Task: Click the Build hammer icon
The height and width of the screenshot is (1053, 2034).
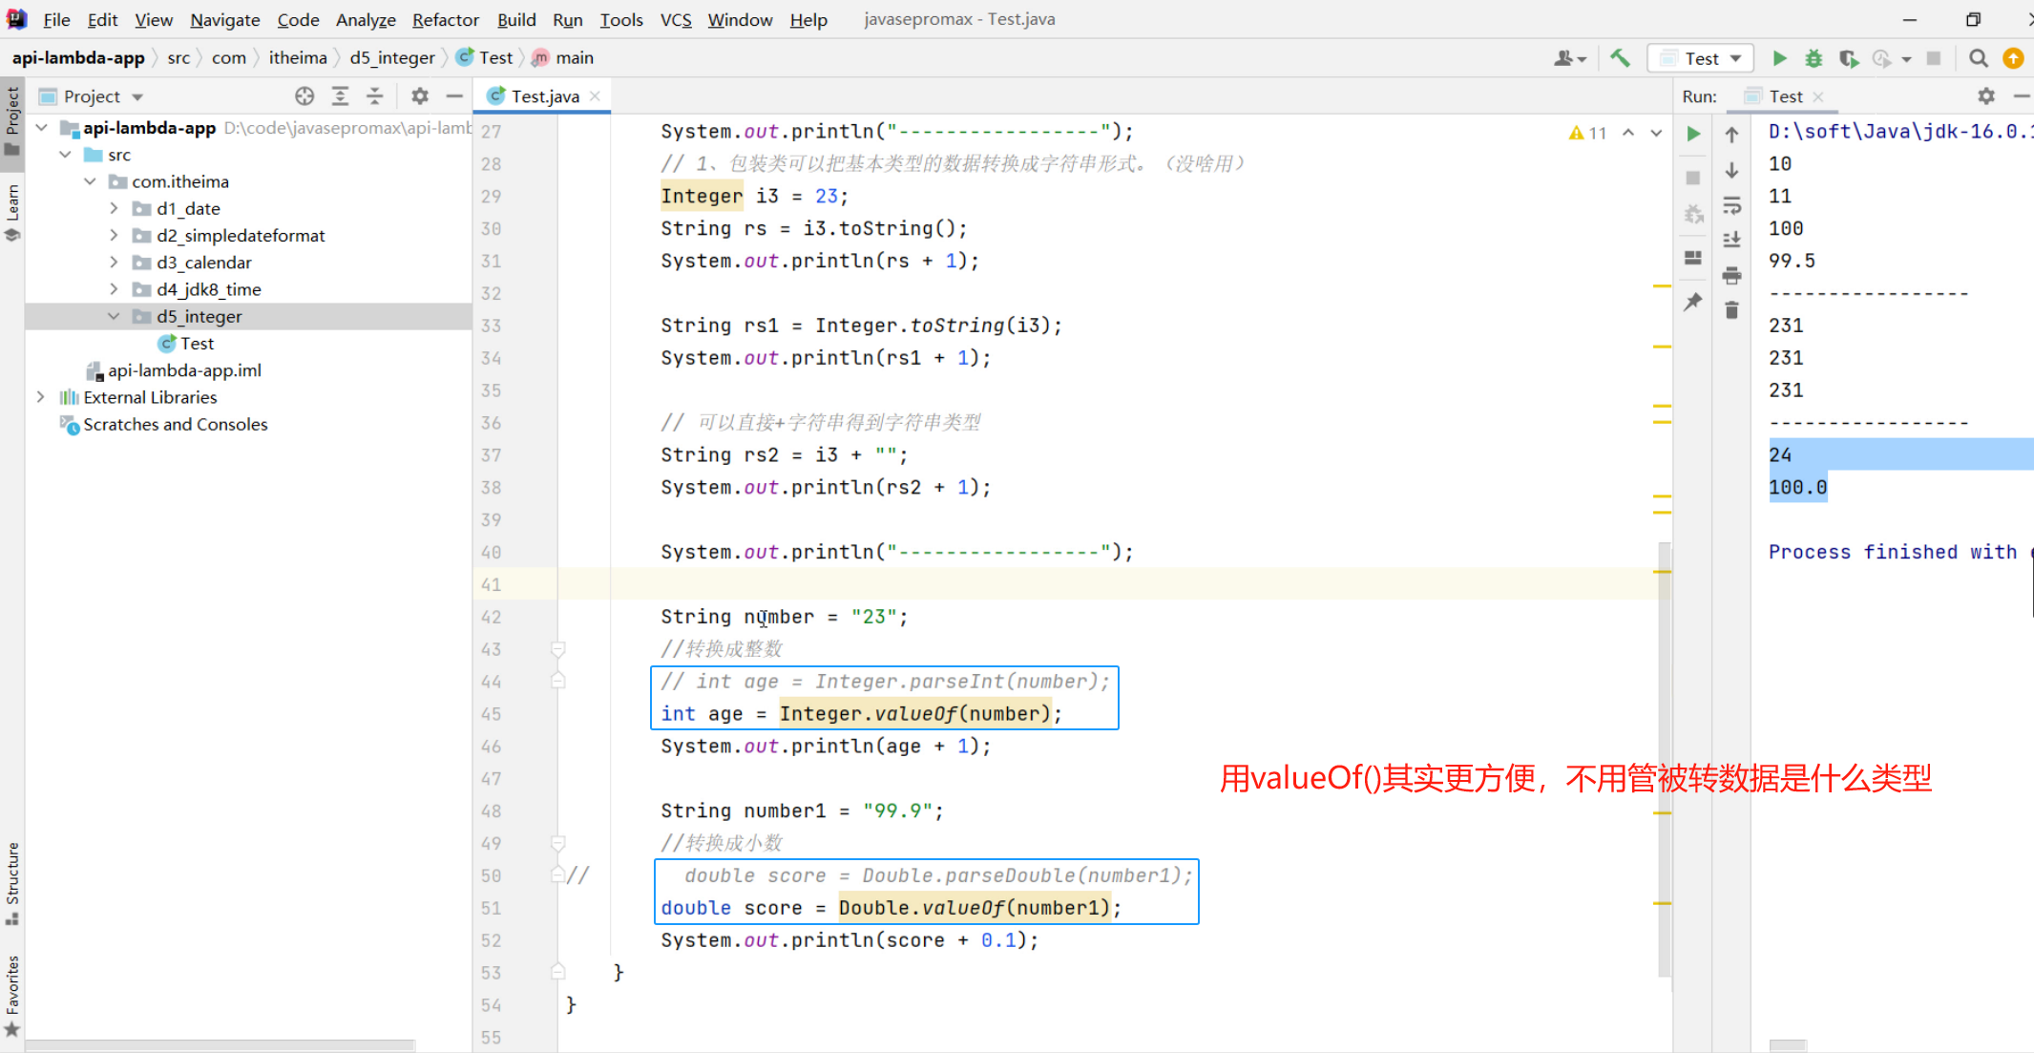Action: (1620, 58)
